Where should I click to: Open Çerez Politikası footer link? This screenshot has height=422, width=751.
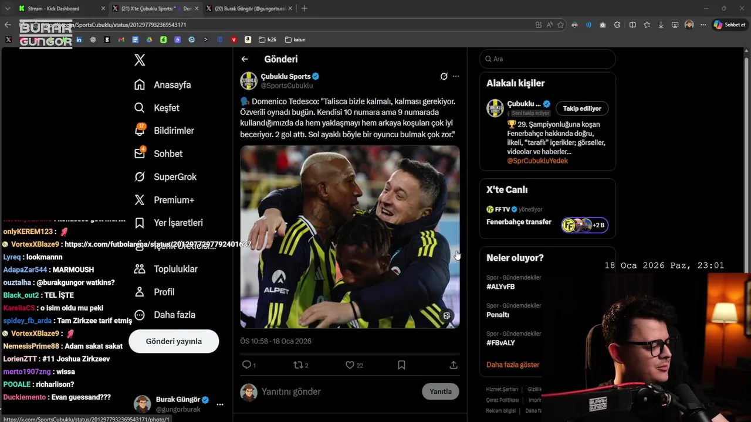point(503,400)
